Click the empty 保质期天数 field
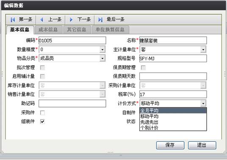Image resolution: width=227 pixels, height=160 pixels. 173,76
